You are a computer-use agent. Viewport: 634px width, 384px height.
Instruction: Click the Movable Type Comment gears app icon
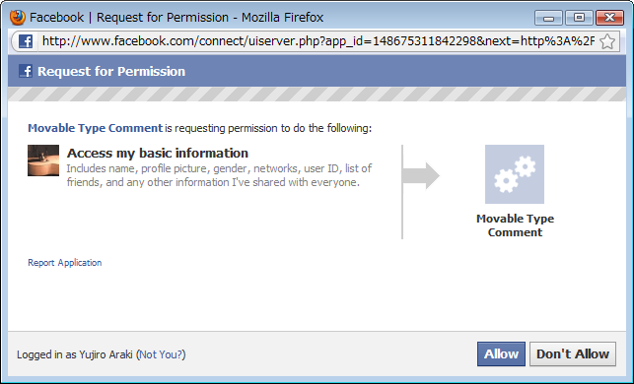pyautogui.click(x=515, y=174)
